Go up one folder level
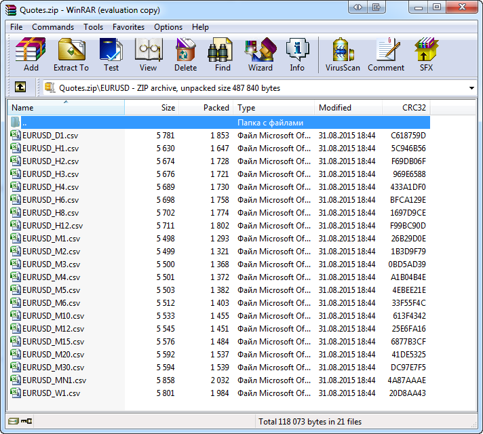 pos(20,87)
